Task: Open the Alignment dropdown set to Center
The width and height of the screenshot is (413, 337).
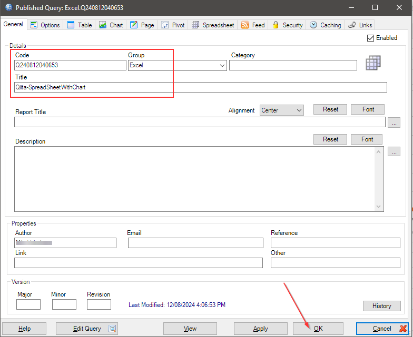Action: (x=281, y=110)
